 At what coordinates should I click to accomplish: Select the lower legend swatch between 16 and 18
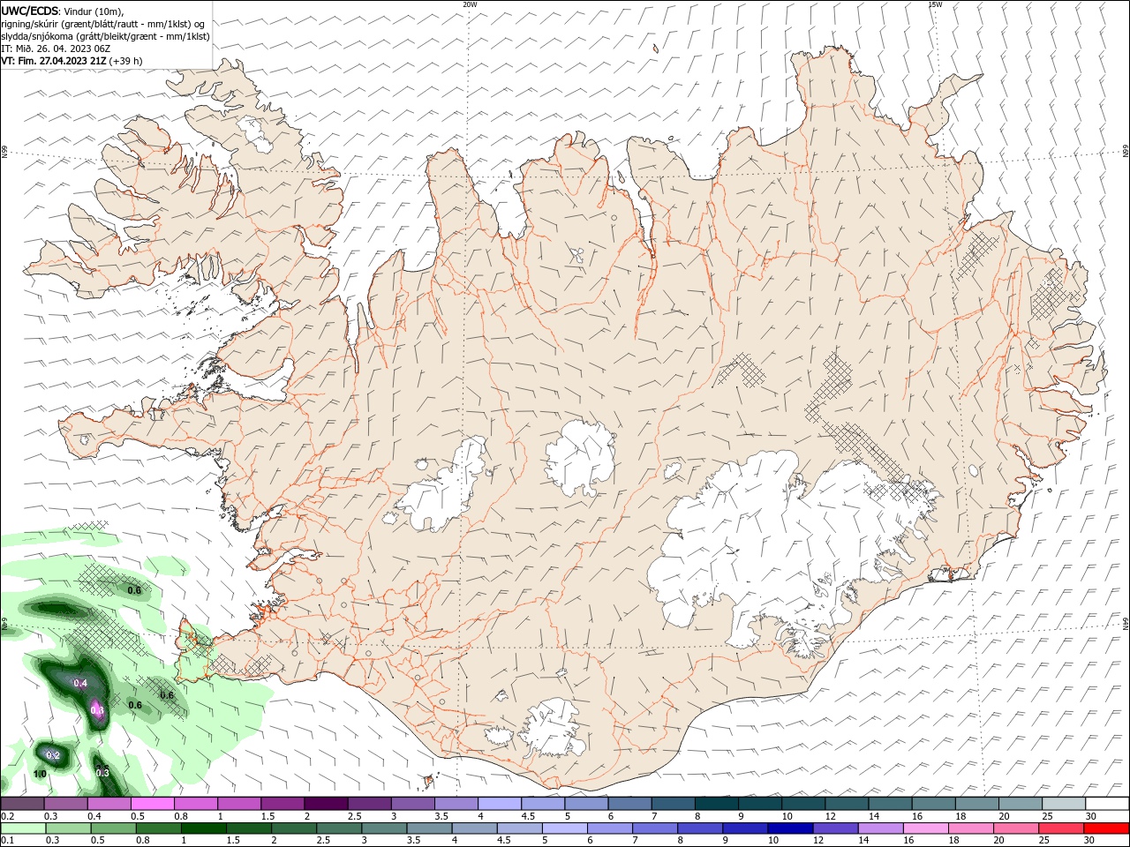(x=927, y=828)
